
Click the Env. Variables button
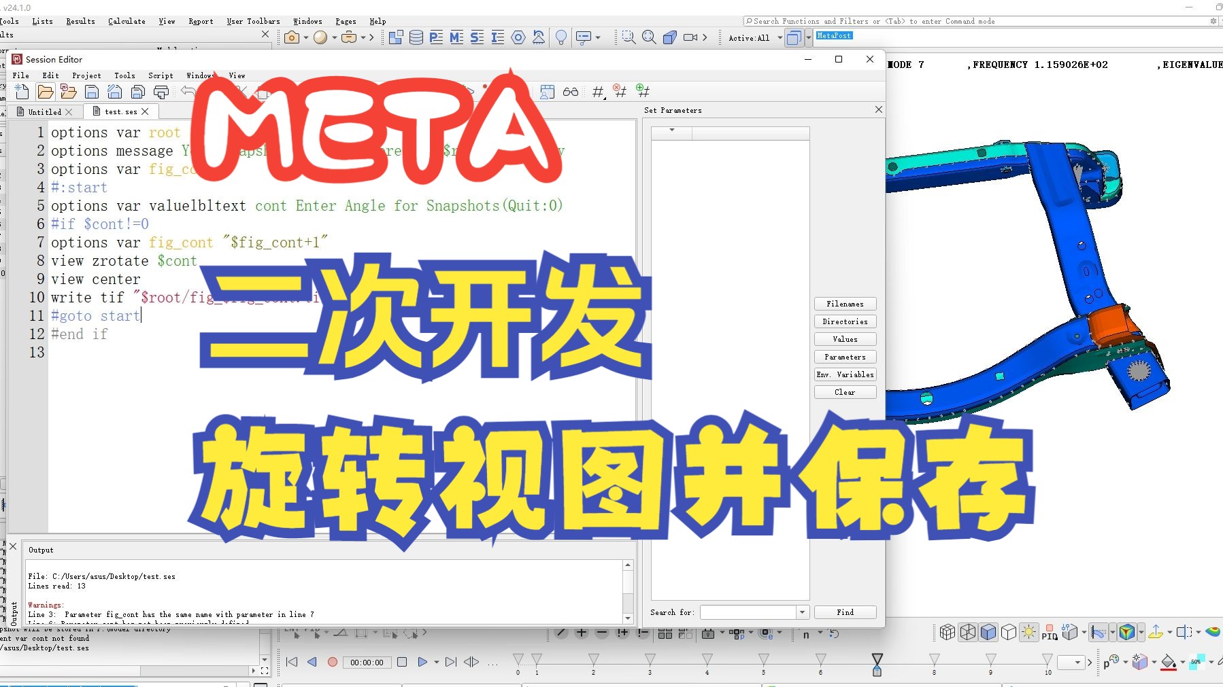tap(845, 374)
